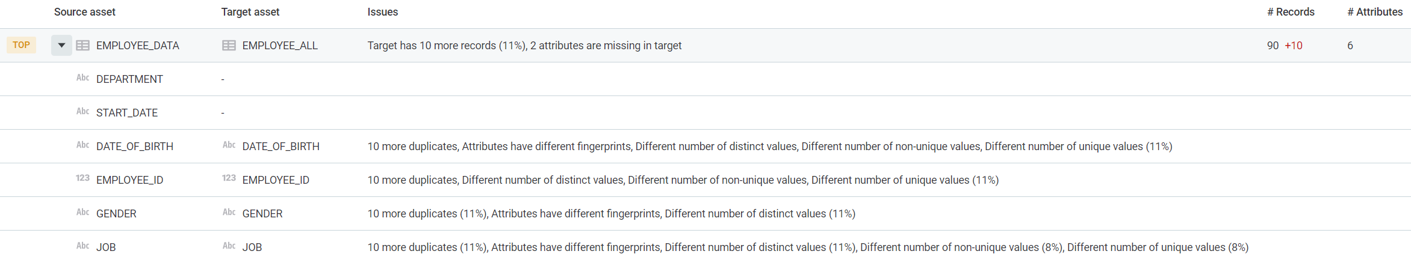Viewport: 1411px width, 260px height.
Task: Click the +10 records difference value
Action: tap(1293, 46)
